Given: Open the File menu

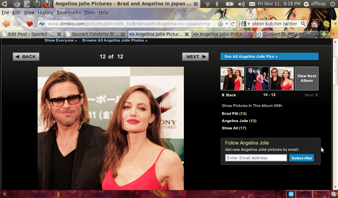Looking at the screenshot, I should click(5, 13).
